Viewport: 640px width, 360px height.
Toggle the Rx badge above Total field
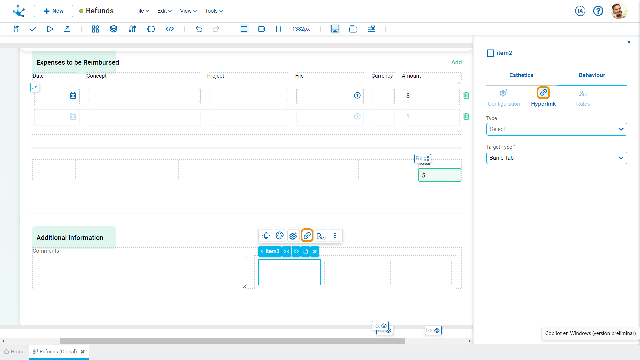pos(423,159)
